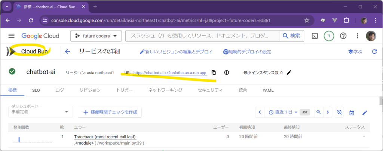Open the Chrome tab search dropdown arrow
Image resolution: width=383 pixels, height=151 pixels.
tap(7, 7)
